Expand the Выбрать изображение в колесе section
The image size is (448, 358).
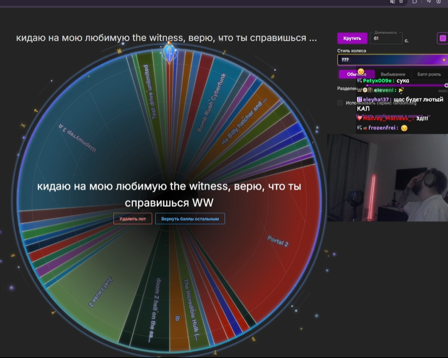(x=393, y=116)
